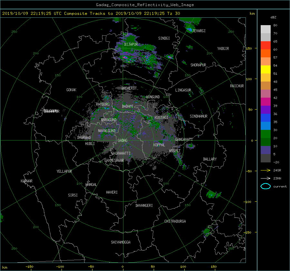Click the HANGAL city label

point(91,185)
